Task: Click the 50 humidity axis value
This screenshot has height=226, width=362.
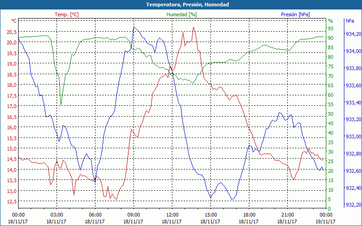Action: [x=331, y=114]
